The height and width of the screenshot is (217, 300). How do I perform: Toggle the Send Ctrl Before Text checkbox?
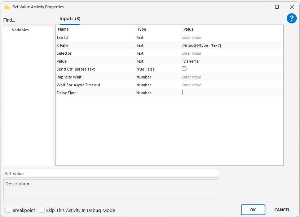coord(184,69)
